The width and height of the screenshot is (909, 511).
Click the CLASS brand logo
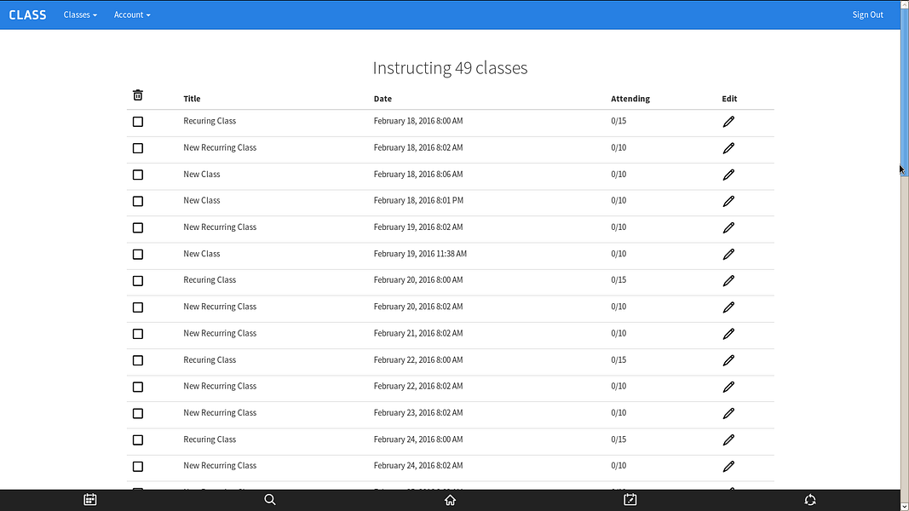coord(27,14)
